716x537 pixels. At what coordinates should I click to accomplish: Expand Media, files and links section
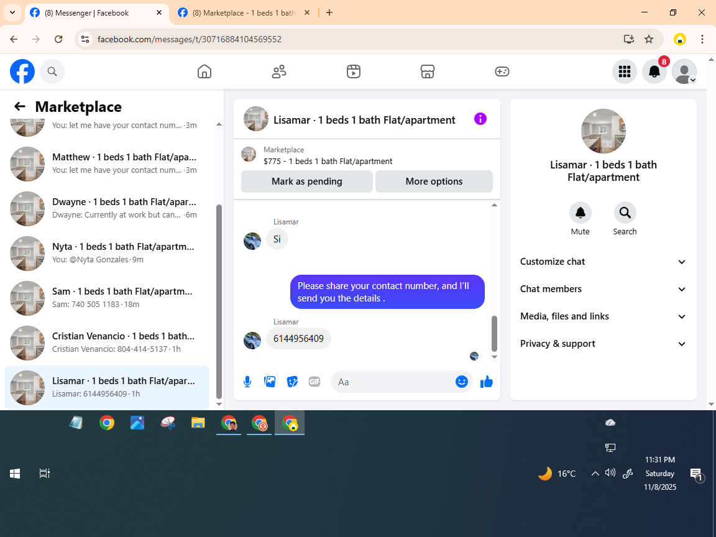[x=604, y=316]
